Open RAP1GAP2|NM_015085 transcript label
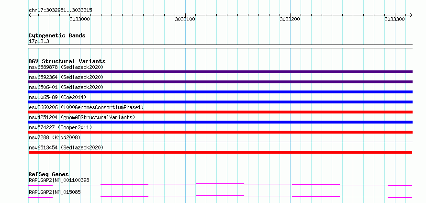This screenshot has width=426, height=203. (55, 192)
